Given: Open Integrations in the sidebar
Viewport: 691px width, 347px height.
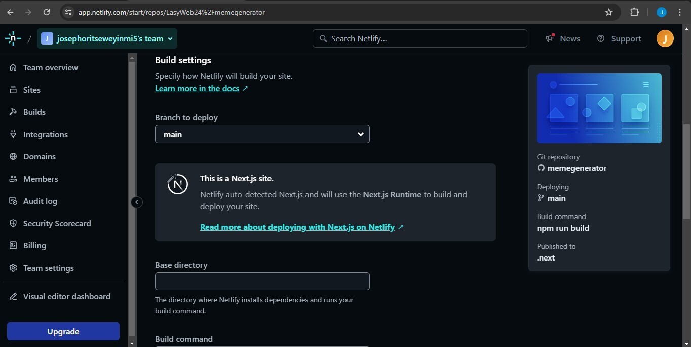Looking at the screenshot, I should point(45,134).
